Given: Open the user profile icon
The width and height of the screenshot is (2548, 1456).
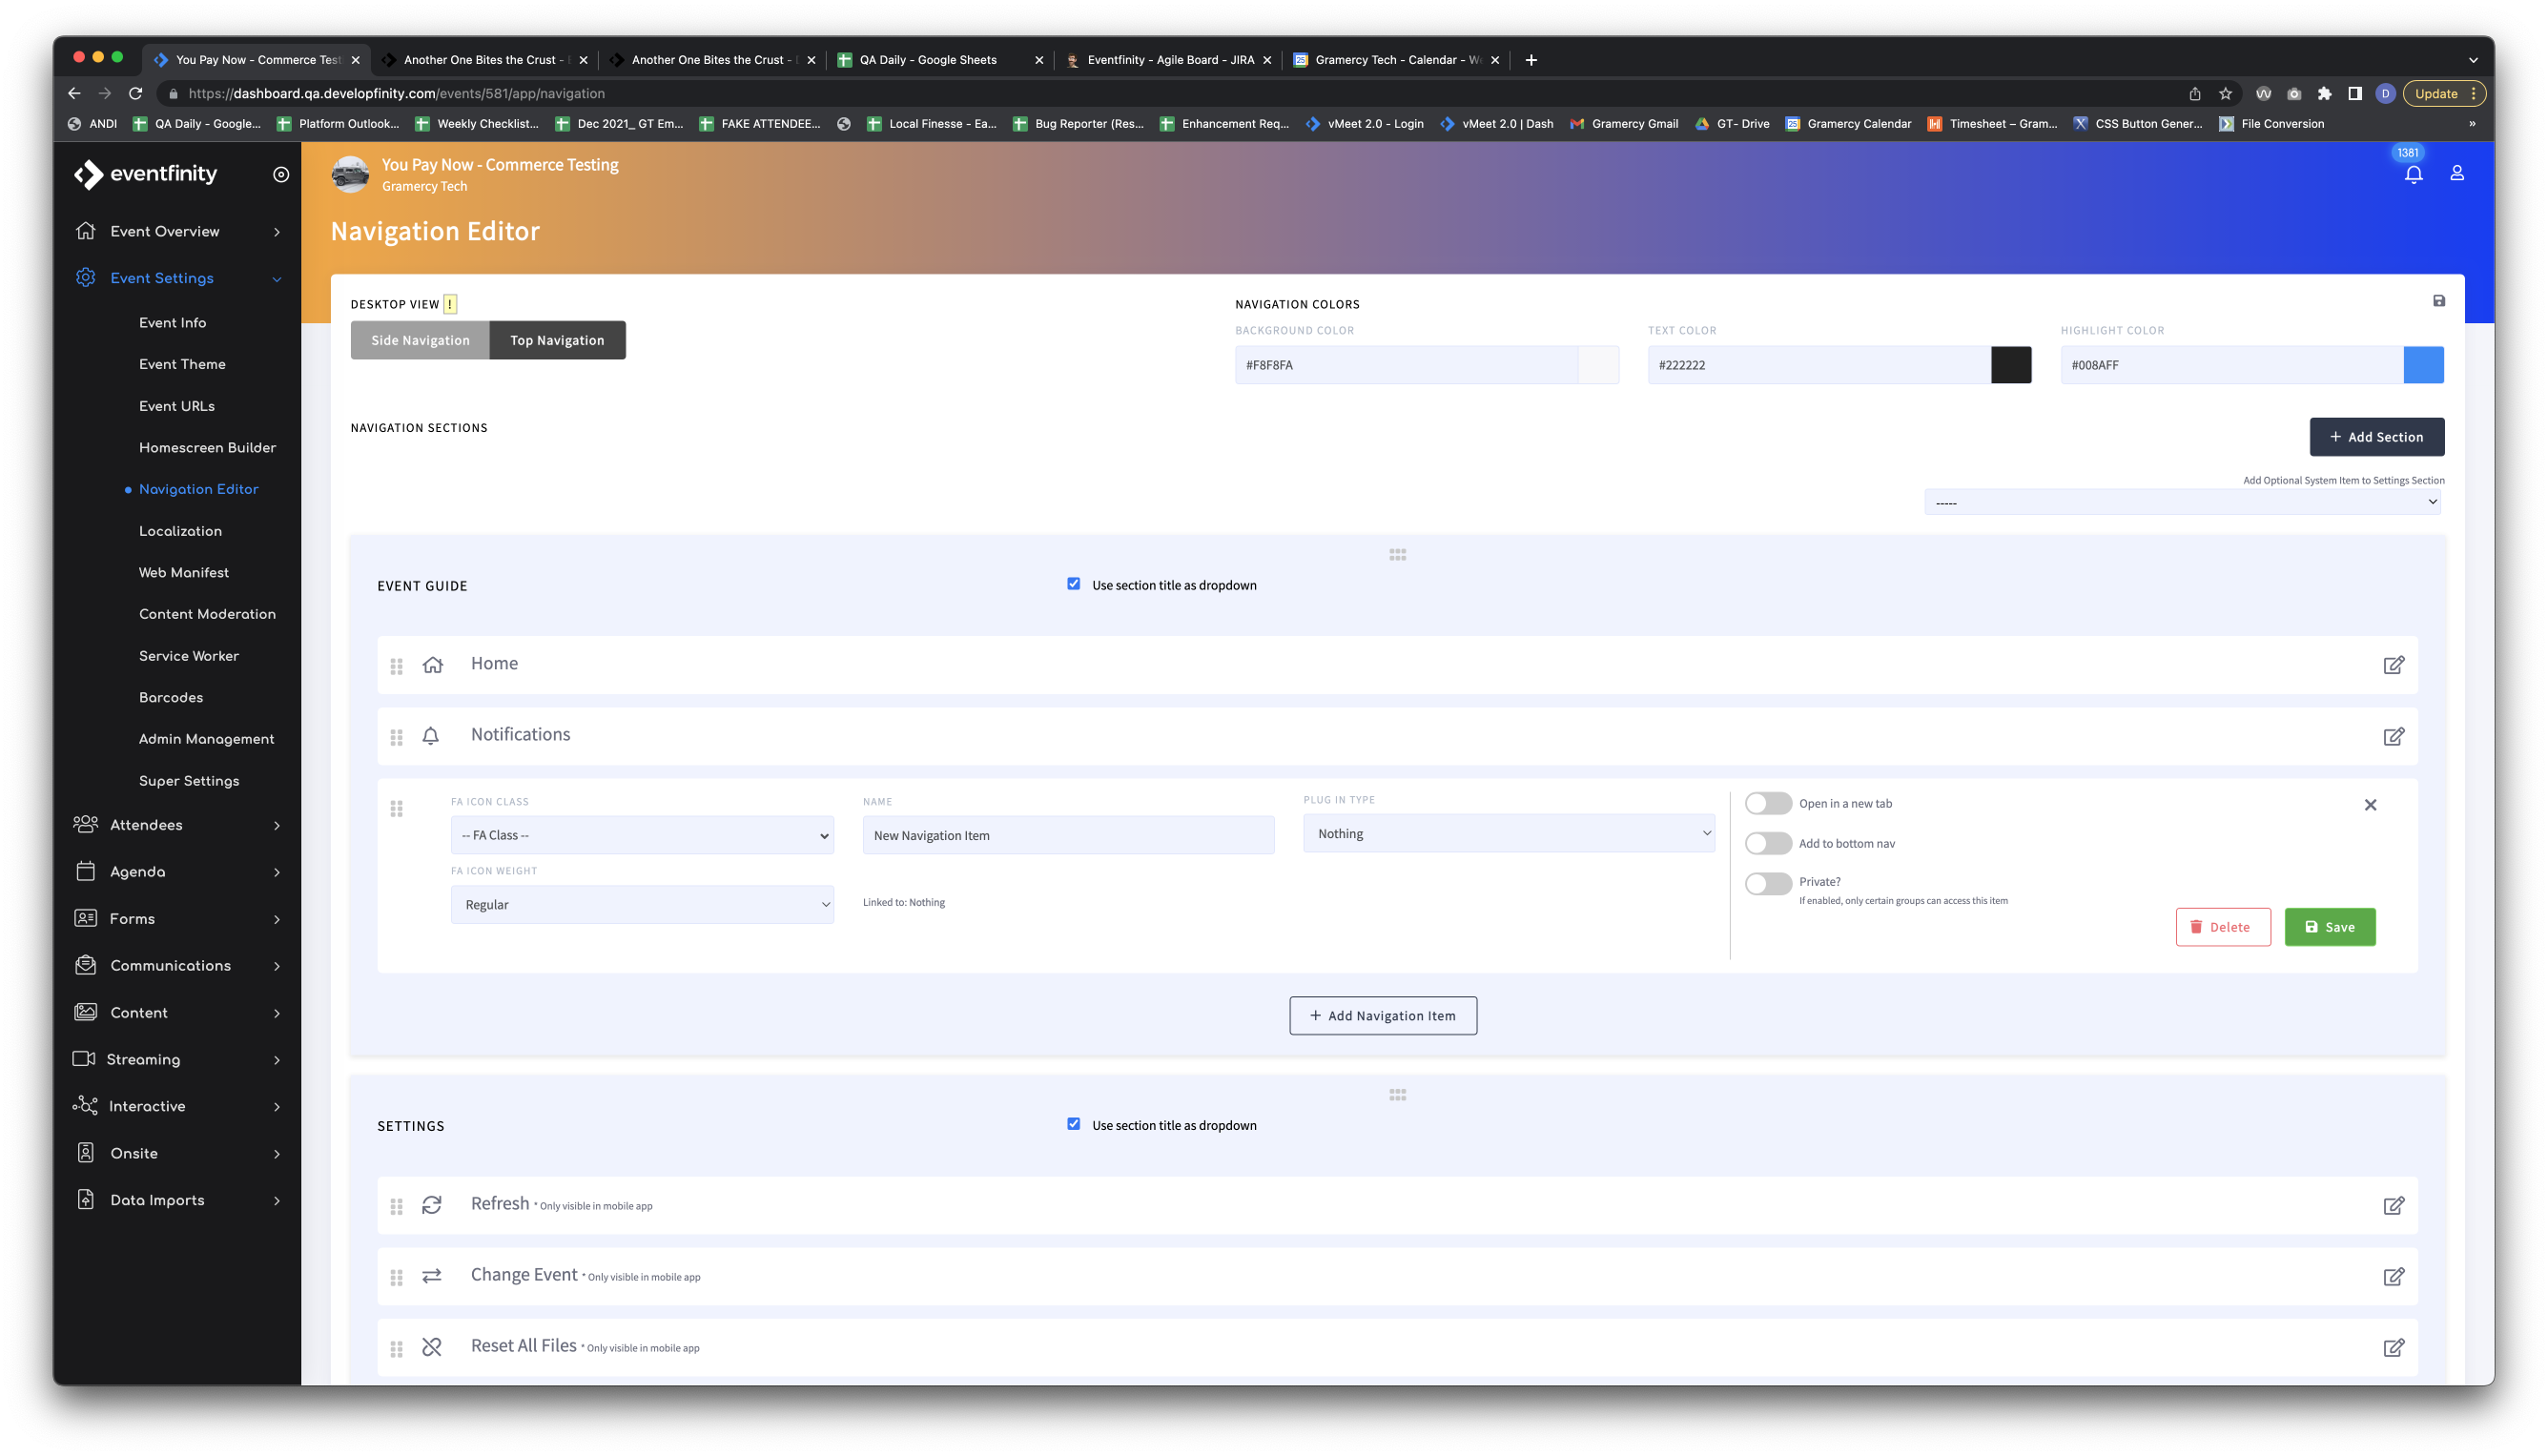Looking at the screenshot, I should click(2456, 173).
